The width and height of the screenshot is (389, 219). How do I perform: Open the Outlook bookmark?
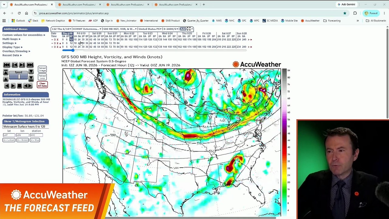coord(18,21)
